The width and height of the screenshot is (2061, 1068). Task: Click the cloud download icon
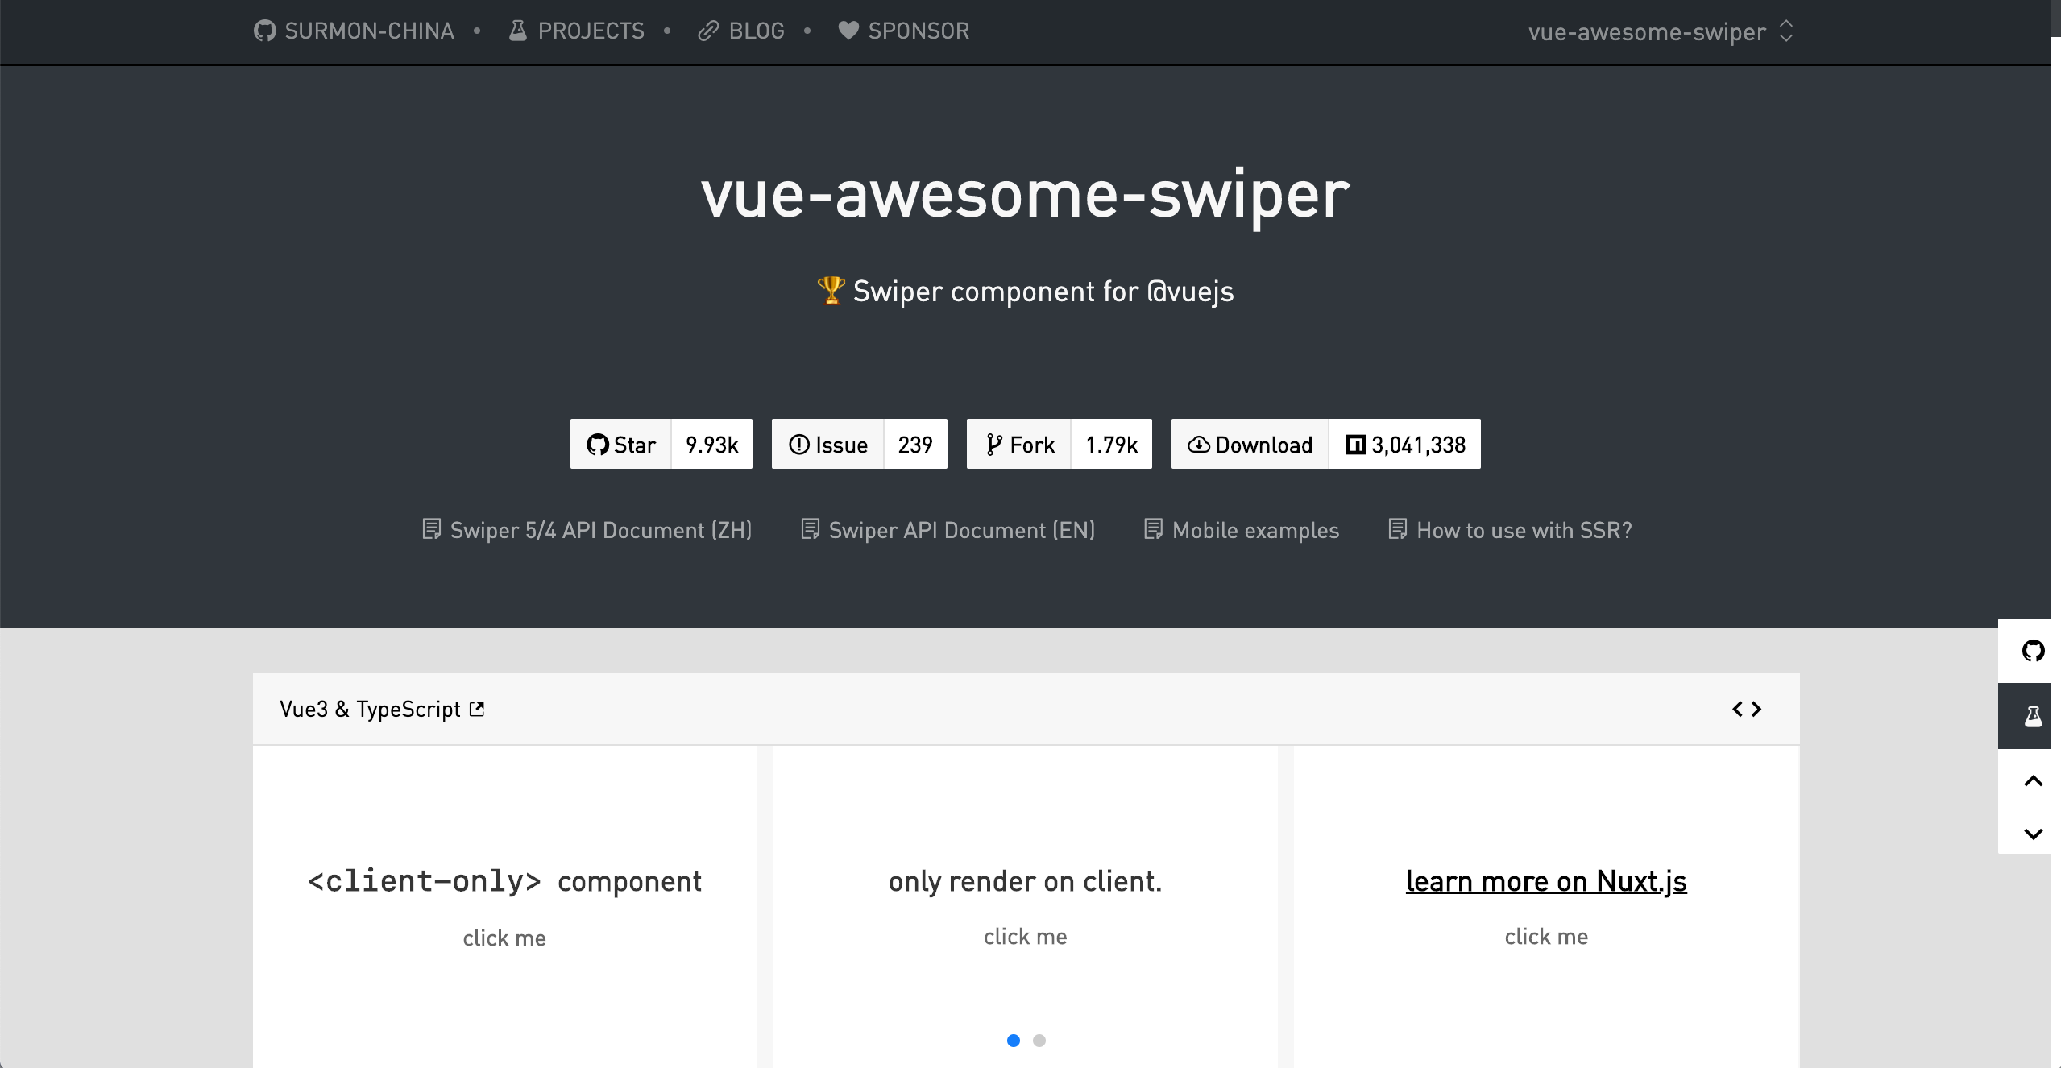pyautogui.click(x=1199, y=445)
